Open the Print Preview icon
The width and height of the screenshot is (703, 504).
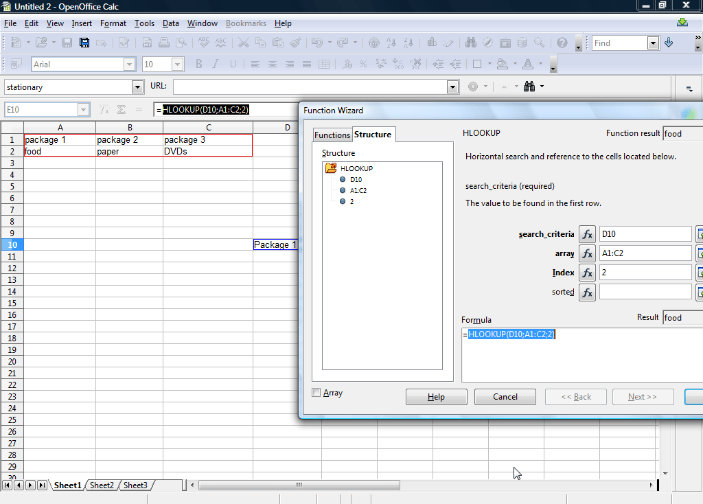coord(182,43)
